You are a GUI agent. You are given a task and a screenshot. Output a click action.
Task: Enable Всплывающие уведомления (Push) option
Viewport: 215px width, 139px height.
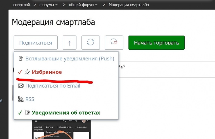[69, 59]
